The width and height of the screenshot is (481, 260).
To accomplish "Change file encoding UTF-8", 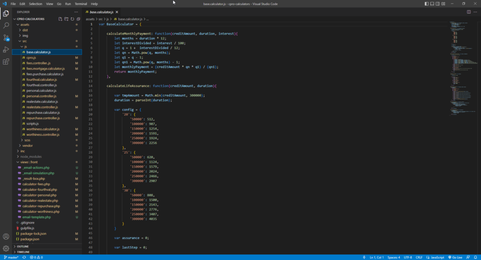I will [x=408, y=257].
